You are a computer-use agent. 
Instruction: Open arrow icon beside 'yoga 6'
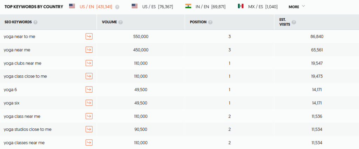tap(89, 90)
